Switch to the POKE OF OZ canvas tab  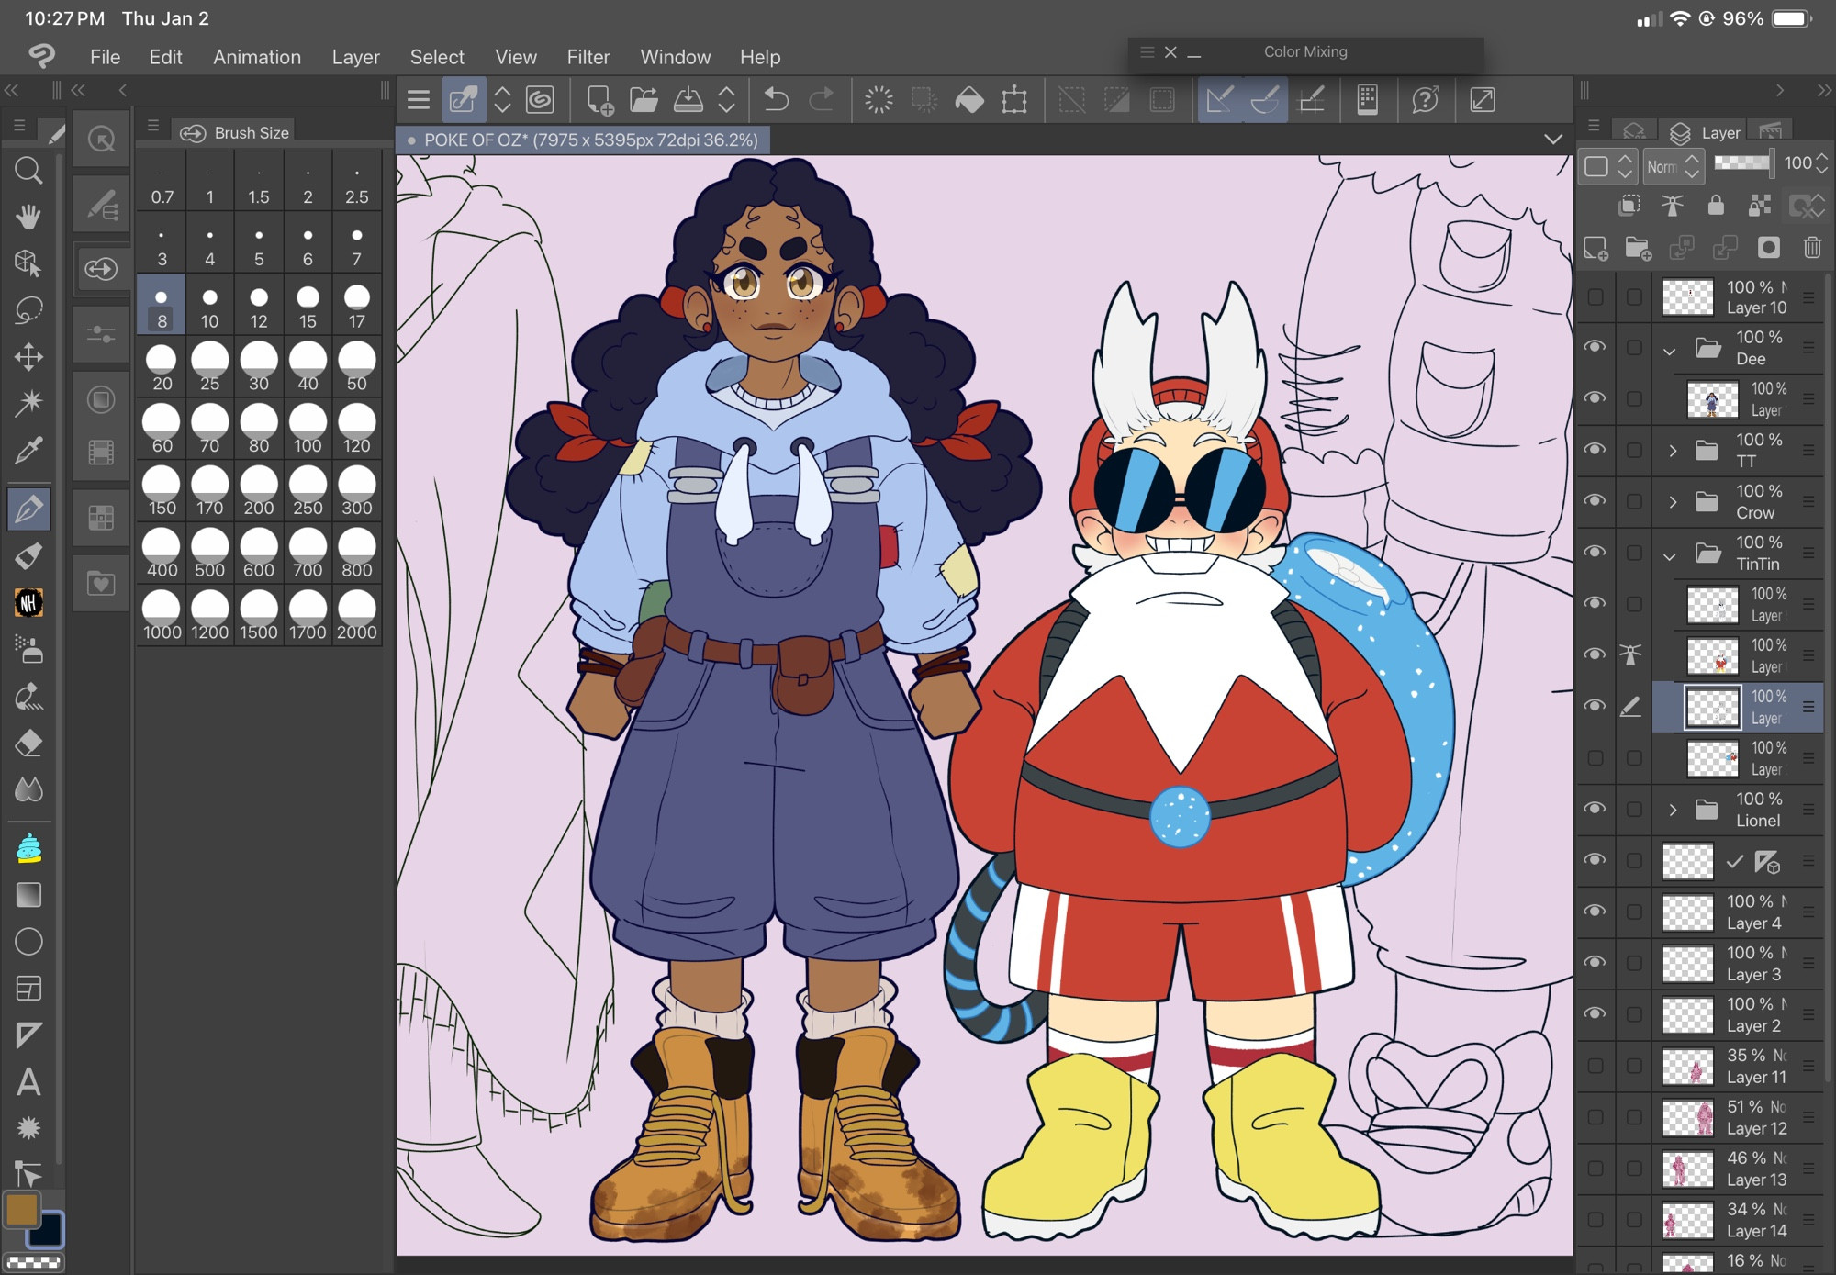click(x=583, y=140)
